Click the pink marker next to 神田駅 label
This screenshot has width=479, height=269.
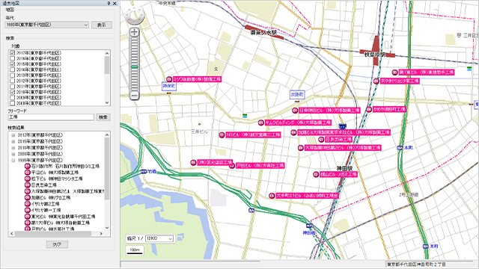(x=316, y=174)
